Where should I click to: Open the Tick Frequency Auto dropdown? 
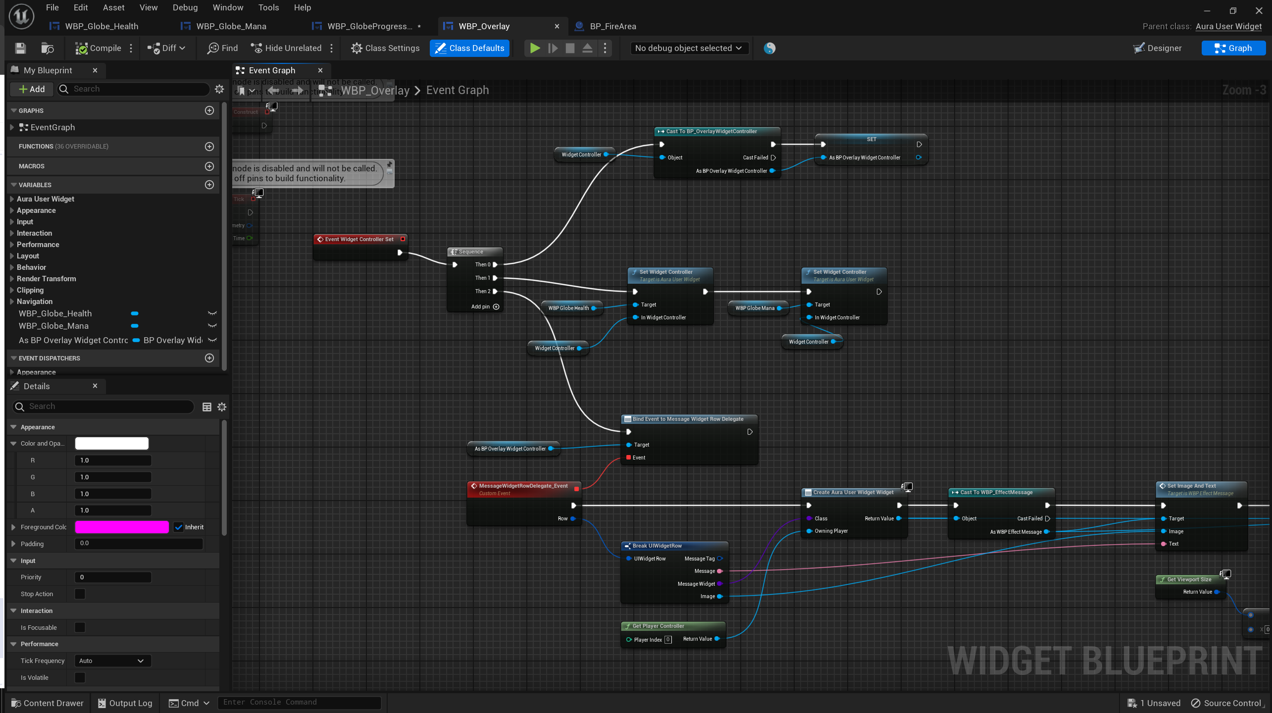112,661
